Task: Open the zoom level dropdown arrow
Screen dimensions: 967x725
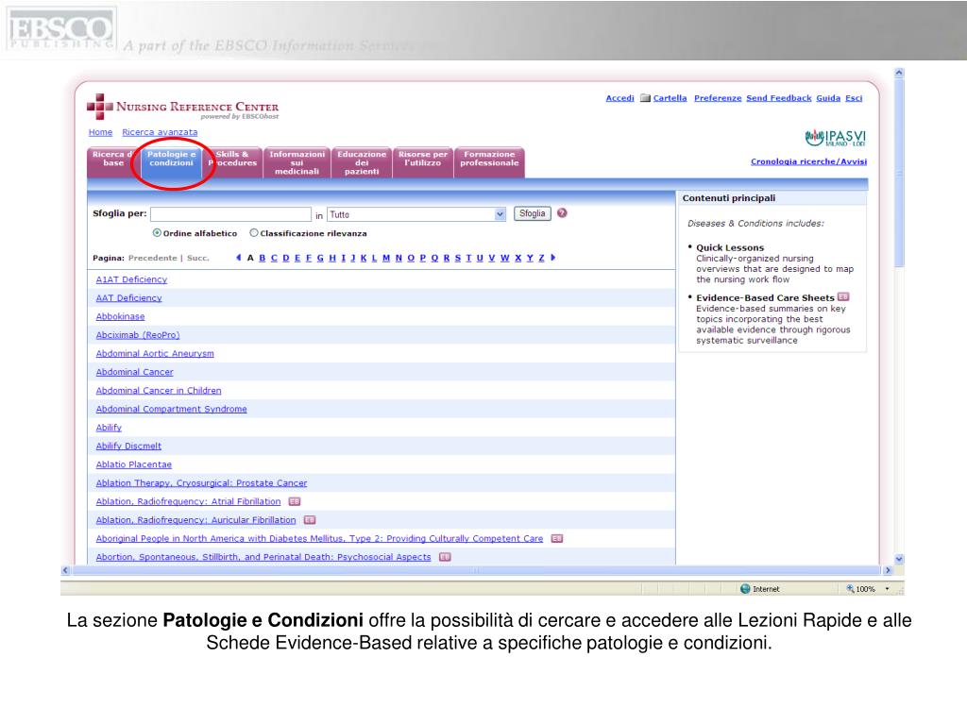Action: pyautogui.click(x=888, y=589)
